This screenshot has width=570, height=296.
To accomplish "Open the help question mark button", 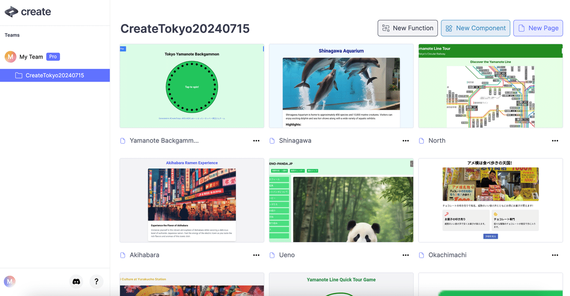I will [x=96, y=281].
